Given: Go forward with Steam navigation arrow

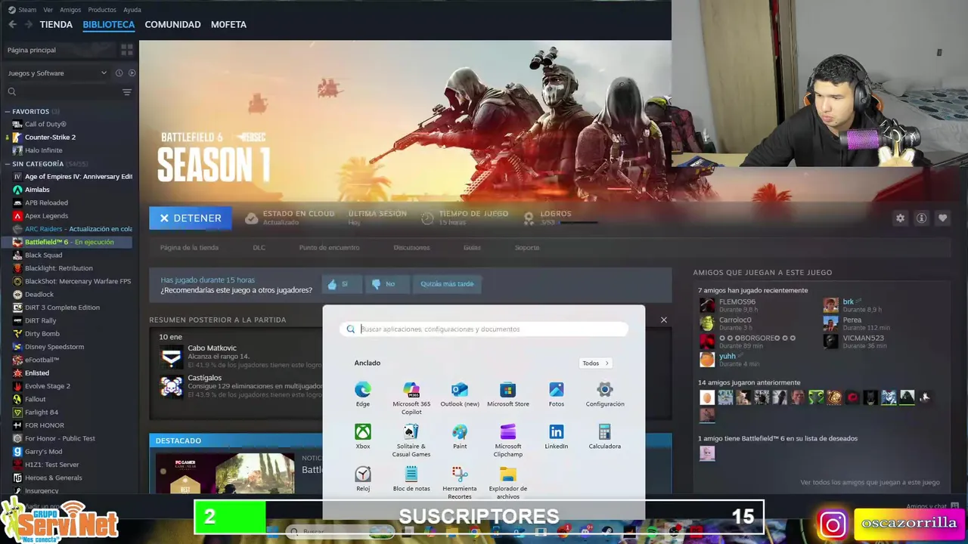Looking at the screenshot, I should pyautogui.click(x=28, y=24).
